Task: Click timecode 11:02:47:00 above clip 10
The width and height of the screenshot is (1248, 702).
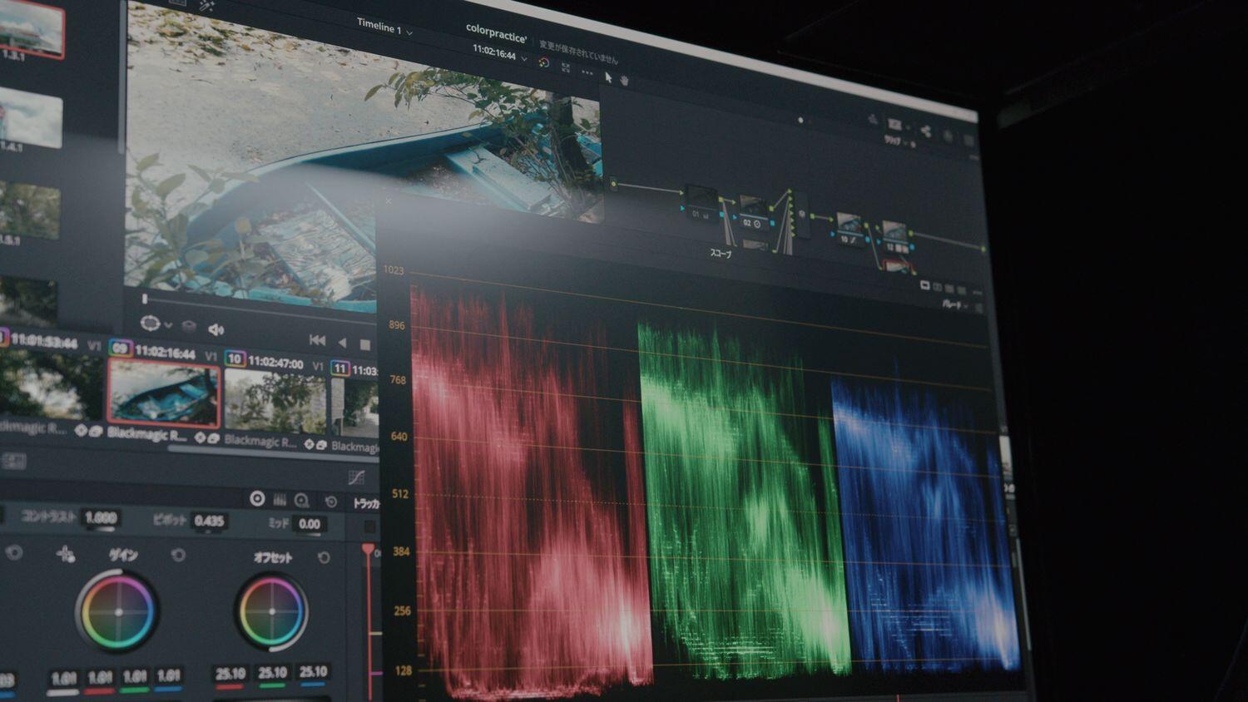Action: 275,362
